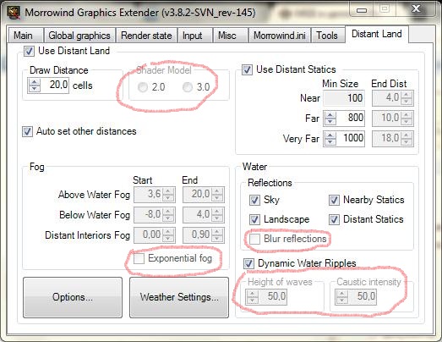Toggle Sky reflections checkbox
Image resolution: width=442 pixels, height=342 pixels.
[254, 201]
